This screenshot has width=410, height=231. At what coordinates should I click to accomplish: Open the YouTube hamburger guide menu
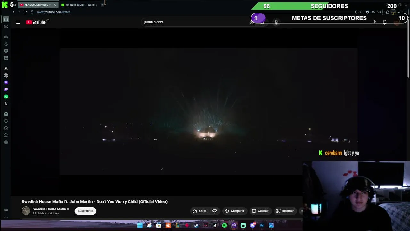click(18, 22)
